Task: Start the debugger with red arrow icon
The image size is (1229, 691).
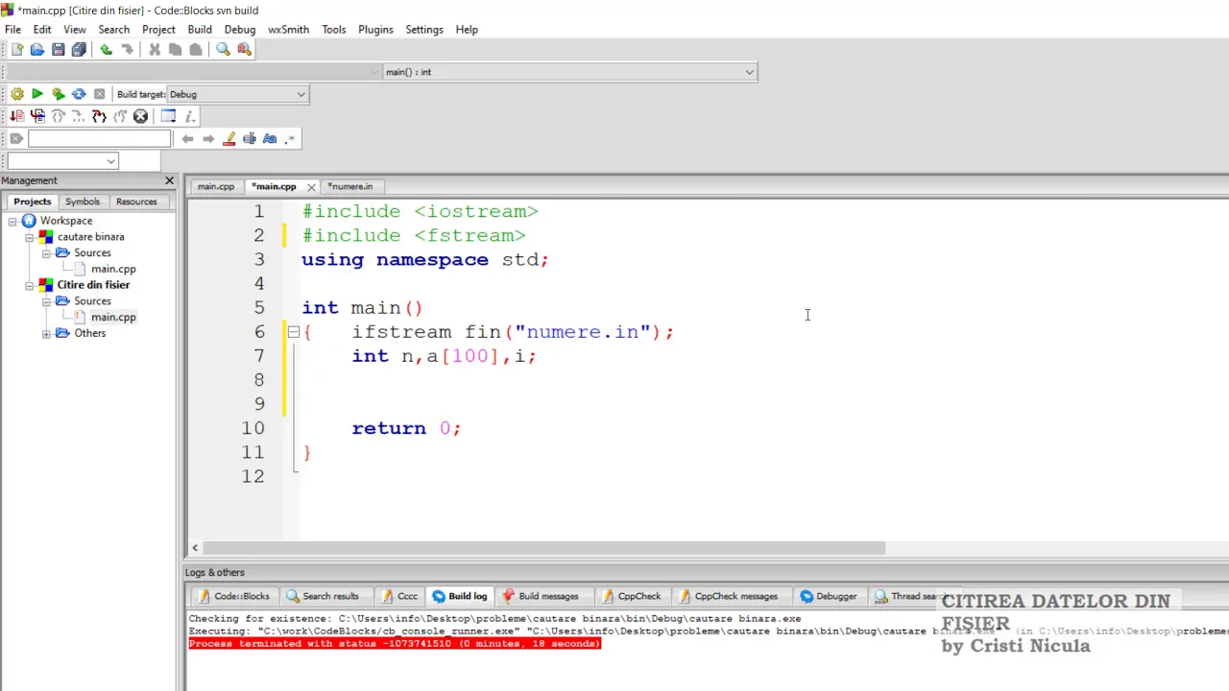Action: [16, 116]
